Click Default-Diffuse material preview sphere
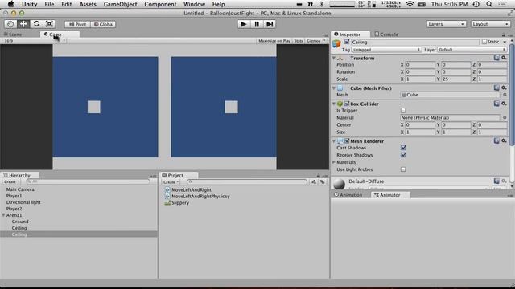The height and width of the screenshot is (289, 515). click(x=339, y=184)
